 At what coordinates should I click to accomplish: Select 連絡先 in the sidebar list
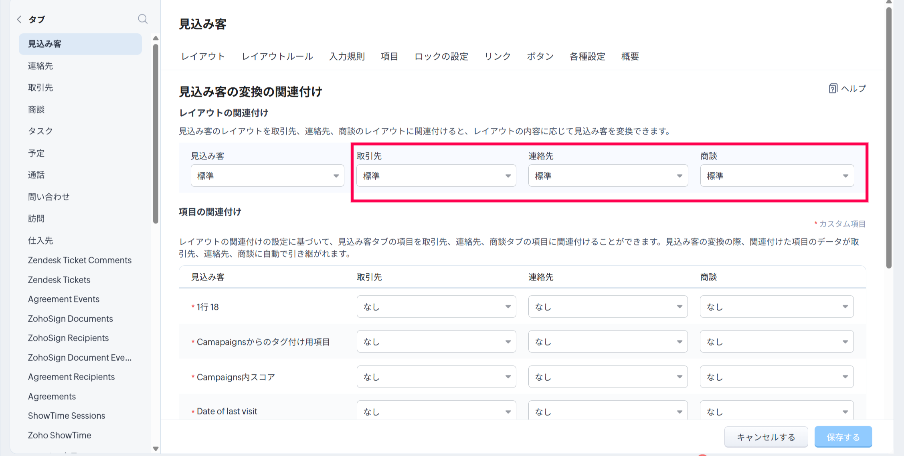[x=40, y=66]
